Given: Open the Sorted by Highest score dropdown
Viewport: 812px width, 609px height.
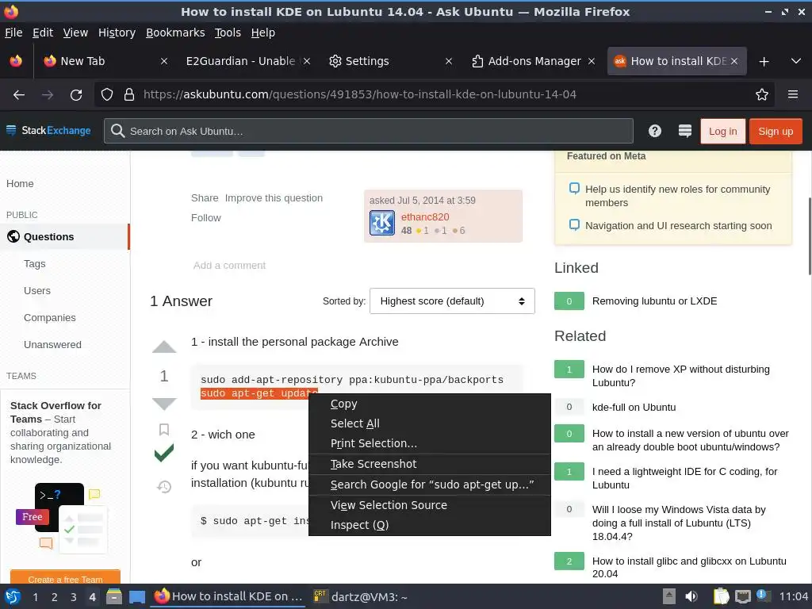Looking at the screenshot, I should (452, 301).
